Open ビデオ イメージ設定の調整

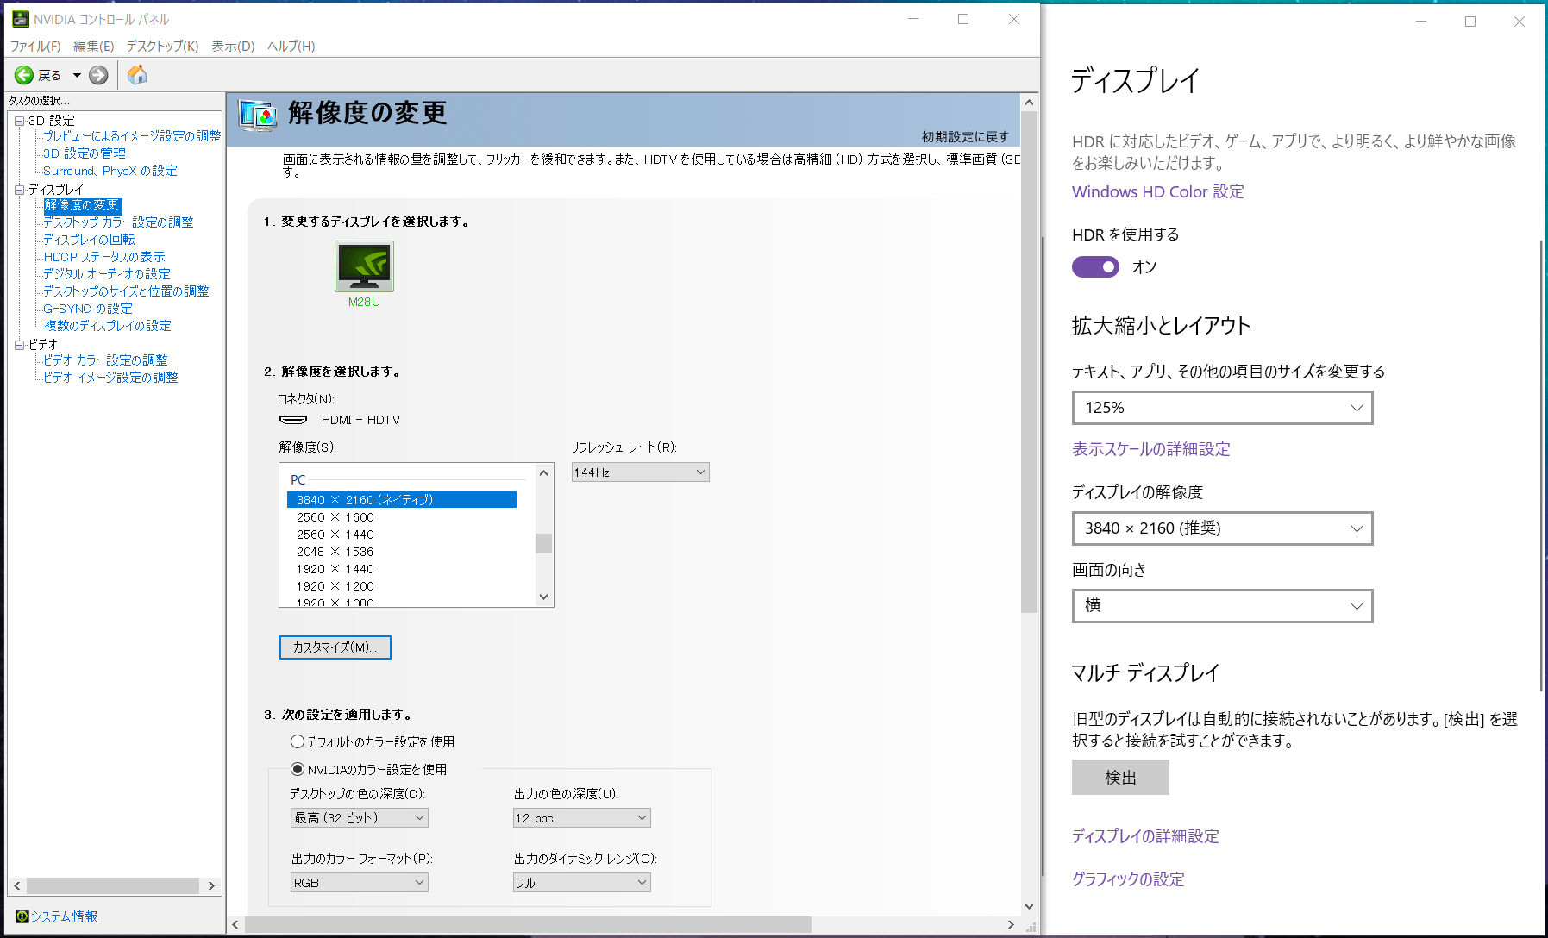(x=110, y=378)
